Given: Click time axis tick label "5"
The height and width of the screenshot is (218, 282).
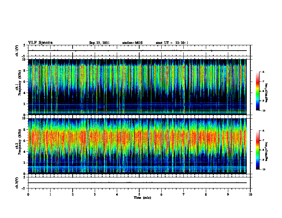Looking at the screenshot, I should tap(139, 194).
